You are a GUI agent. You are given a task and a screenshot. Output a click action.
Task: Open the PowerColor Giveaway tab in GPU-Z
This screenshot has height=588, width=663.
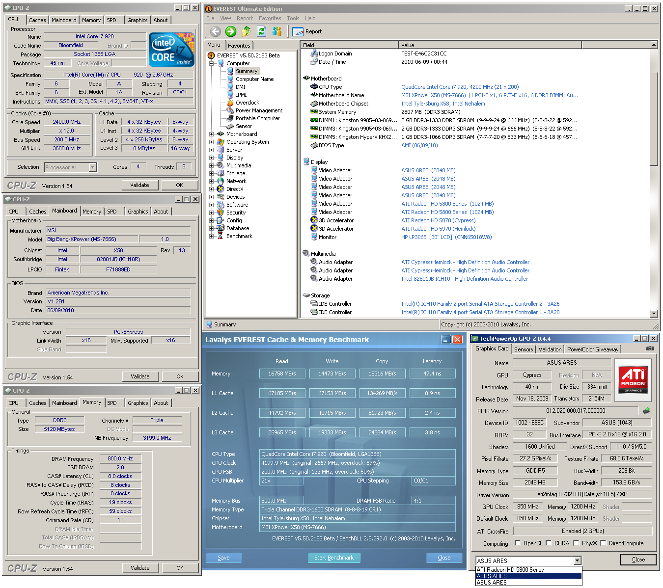(x=593, y=349)
